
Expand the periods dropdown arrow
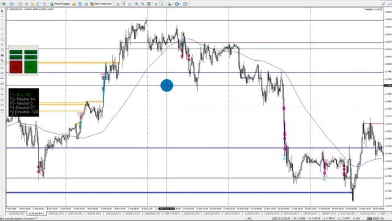(x=180, y=4)
